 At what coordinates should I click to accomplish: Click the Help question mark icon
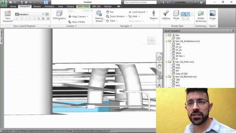pos(201,2)
